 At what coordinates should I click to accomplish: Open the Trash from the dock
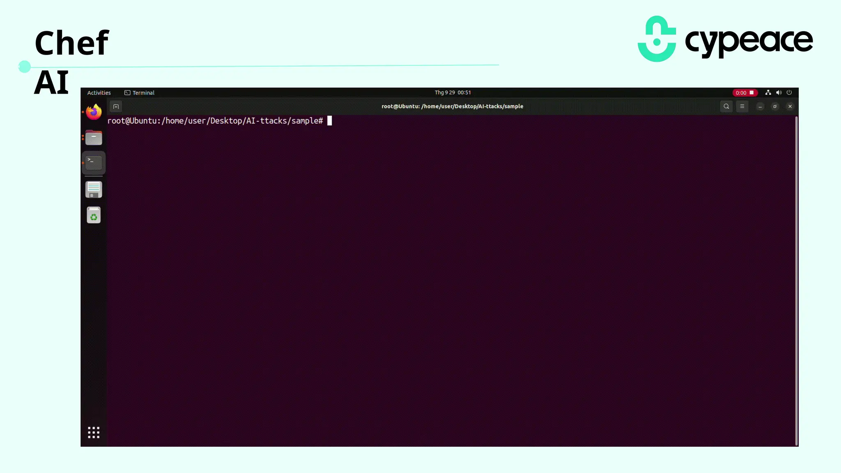pyautogui.click(x=94, y=215)
